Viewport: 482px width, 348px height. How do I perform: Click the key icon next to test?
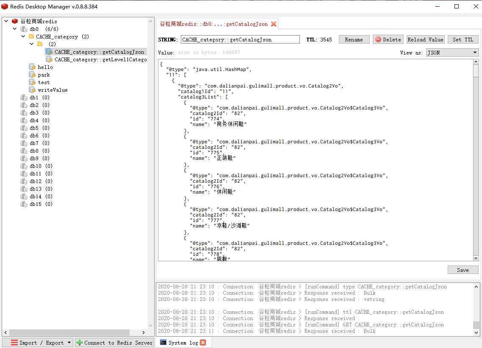(x=32, y=82)
